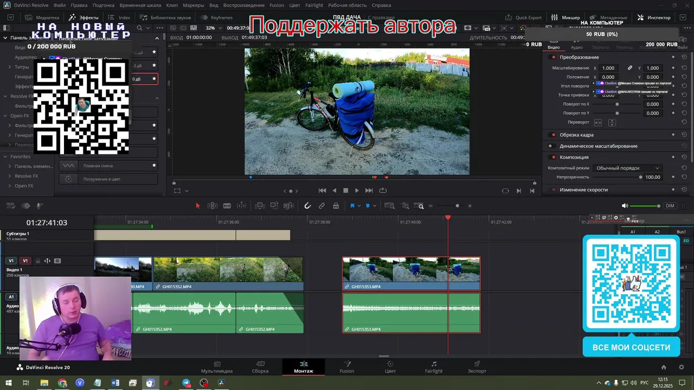Image resolution: width=694 pixels, height=390 pixels.
Task: Open the Keyframes panel
Action: pos(216,17)
